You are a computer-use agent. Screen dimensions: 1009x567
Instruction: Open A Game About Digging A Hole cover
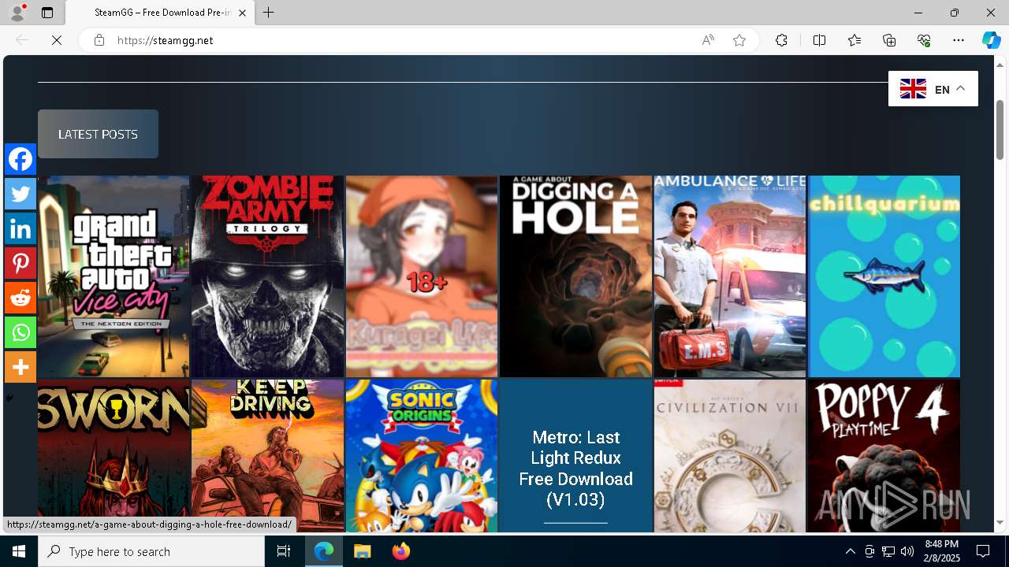(x=575, y=276)
